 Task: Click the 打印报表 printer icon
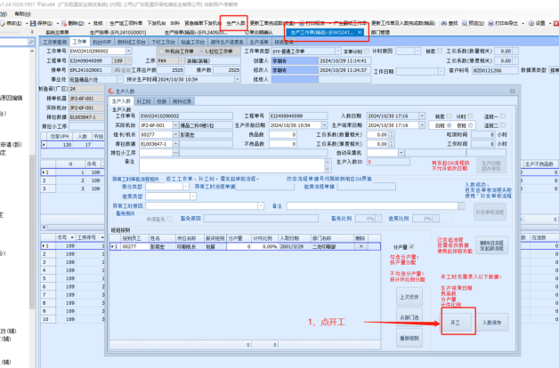(x=302, y=23)
